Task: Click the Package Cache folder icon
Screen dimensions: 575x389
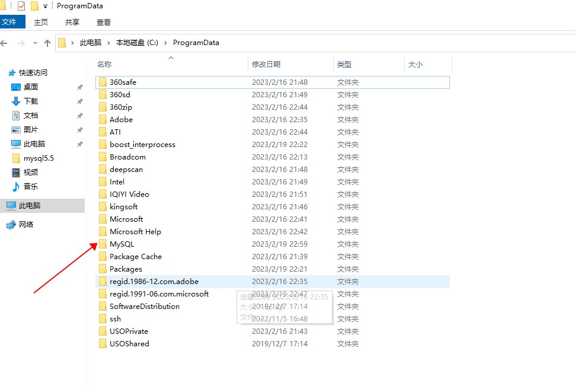Action: tap(103, 257)
